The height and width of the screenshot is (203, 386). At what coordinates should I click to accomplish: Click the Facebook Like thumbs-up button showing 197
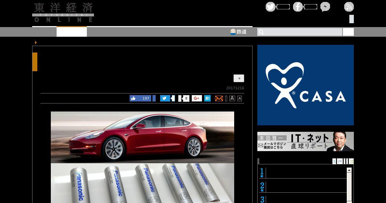point(140,98)
